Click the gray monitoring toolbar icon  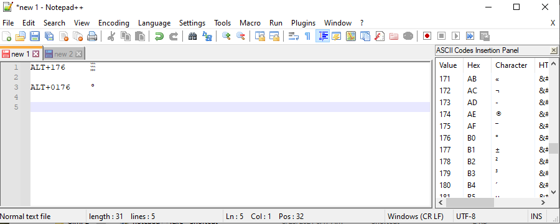pos(408,36)
